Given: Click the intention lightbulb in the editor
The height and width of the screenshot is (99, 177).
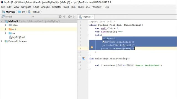Looking at the screenshot, I should click(92, 47).
